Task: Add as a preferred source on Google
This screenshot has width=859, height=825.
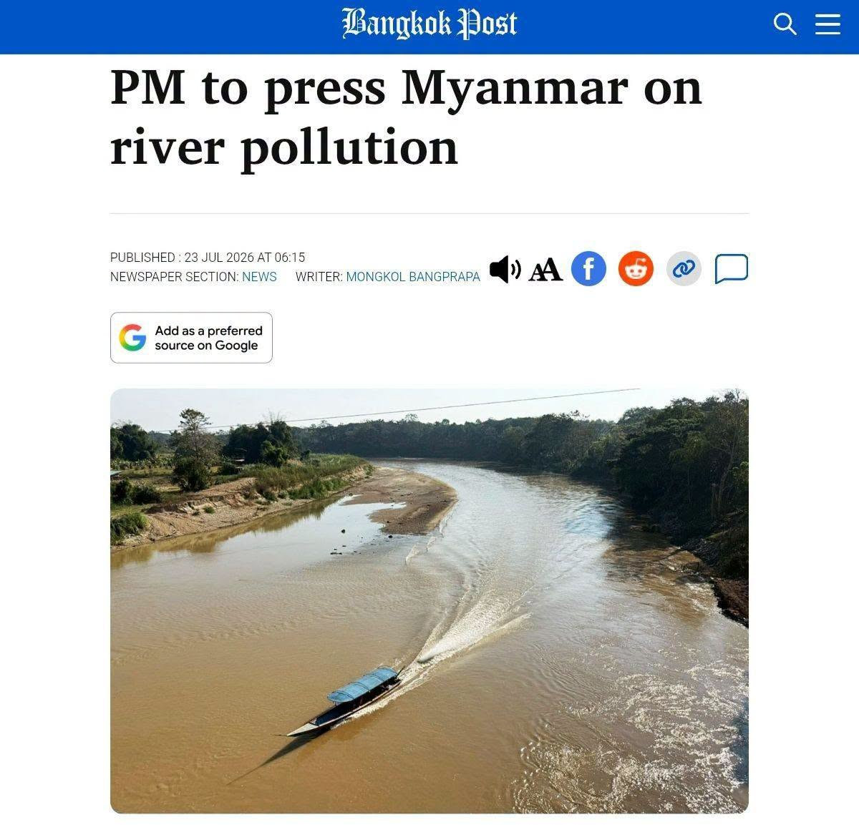Action: coord(191,338)
